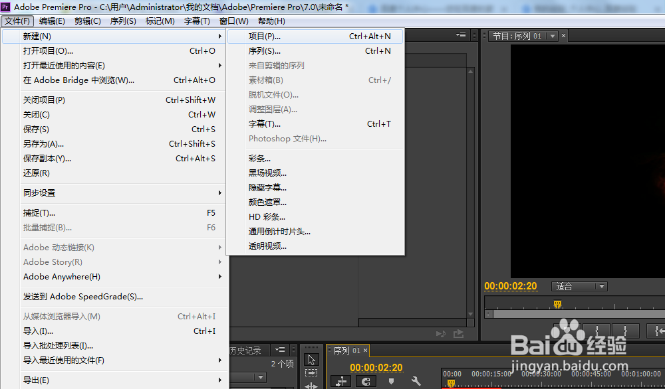Select 导入(I)... menu item

tap(114, 331)
